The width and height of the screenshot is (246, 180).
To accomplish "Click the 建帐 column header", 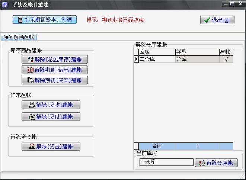I will pos(226,52).
